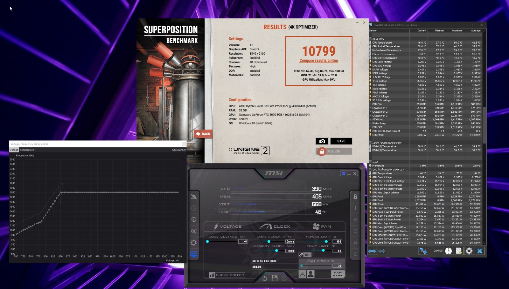Screen dimensions: 509x289
Task: Click the Power Limit slider handle
Action: tap(326, 241)
